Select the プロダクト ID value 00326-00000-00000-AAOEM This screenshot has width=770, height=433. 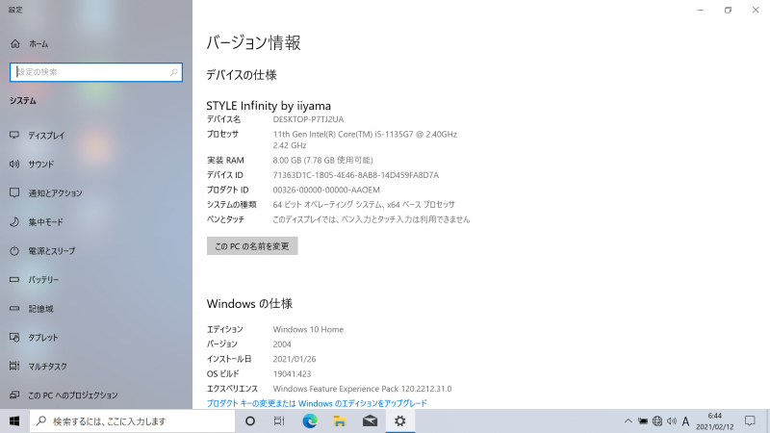326,190
